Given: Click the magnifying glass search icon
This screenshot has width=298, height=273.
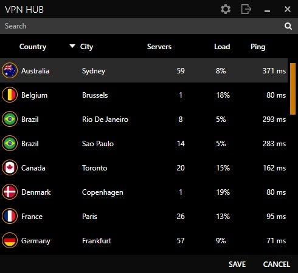Looking at the screenshot, I should point(288,26).
